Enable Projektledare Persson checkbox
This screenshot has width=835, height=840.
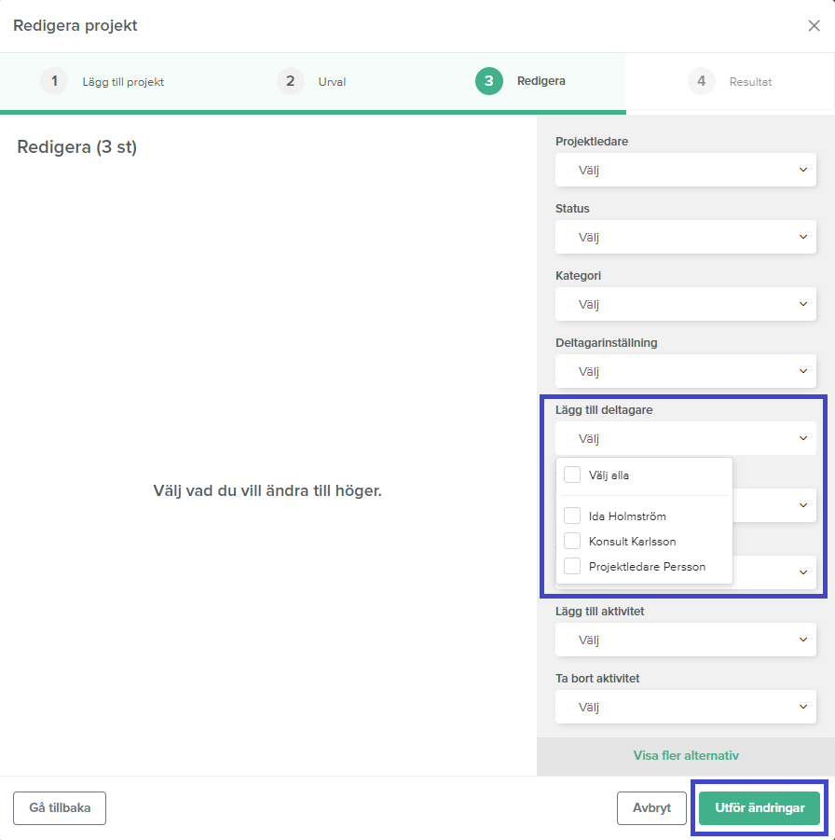[572, 566]
